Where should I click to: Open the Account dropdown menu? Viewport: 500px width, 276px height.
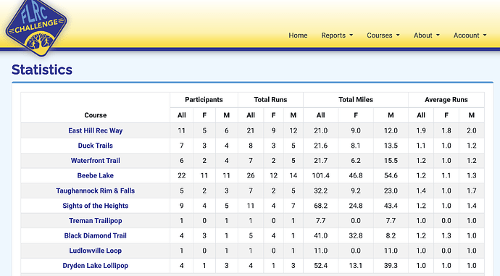470,35
